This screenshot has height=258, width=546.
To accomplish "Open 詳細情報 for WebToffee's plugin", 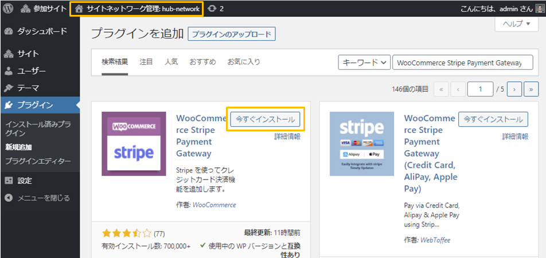I will coord(515,136).
